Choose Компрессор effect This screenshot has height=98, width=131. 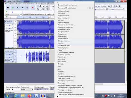tap(75, 36)
